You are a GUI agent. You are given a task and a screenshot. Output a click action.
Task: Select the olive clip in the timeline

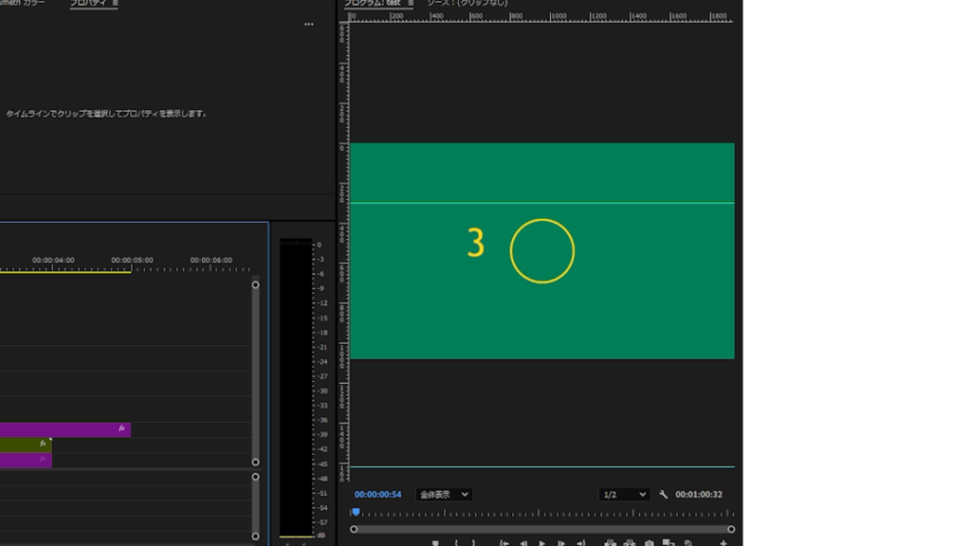pos(26,444)
